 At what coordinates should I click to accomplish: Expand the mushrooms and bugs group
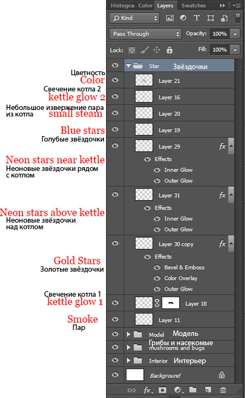(x=128, y=347)
